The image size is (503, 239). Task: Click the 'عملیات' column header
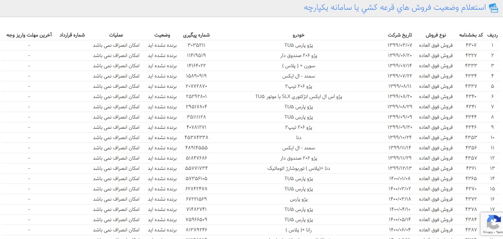coord(116,35)
